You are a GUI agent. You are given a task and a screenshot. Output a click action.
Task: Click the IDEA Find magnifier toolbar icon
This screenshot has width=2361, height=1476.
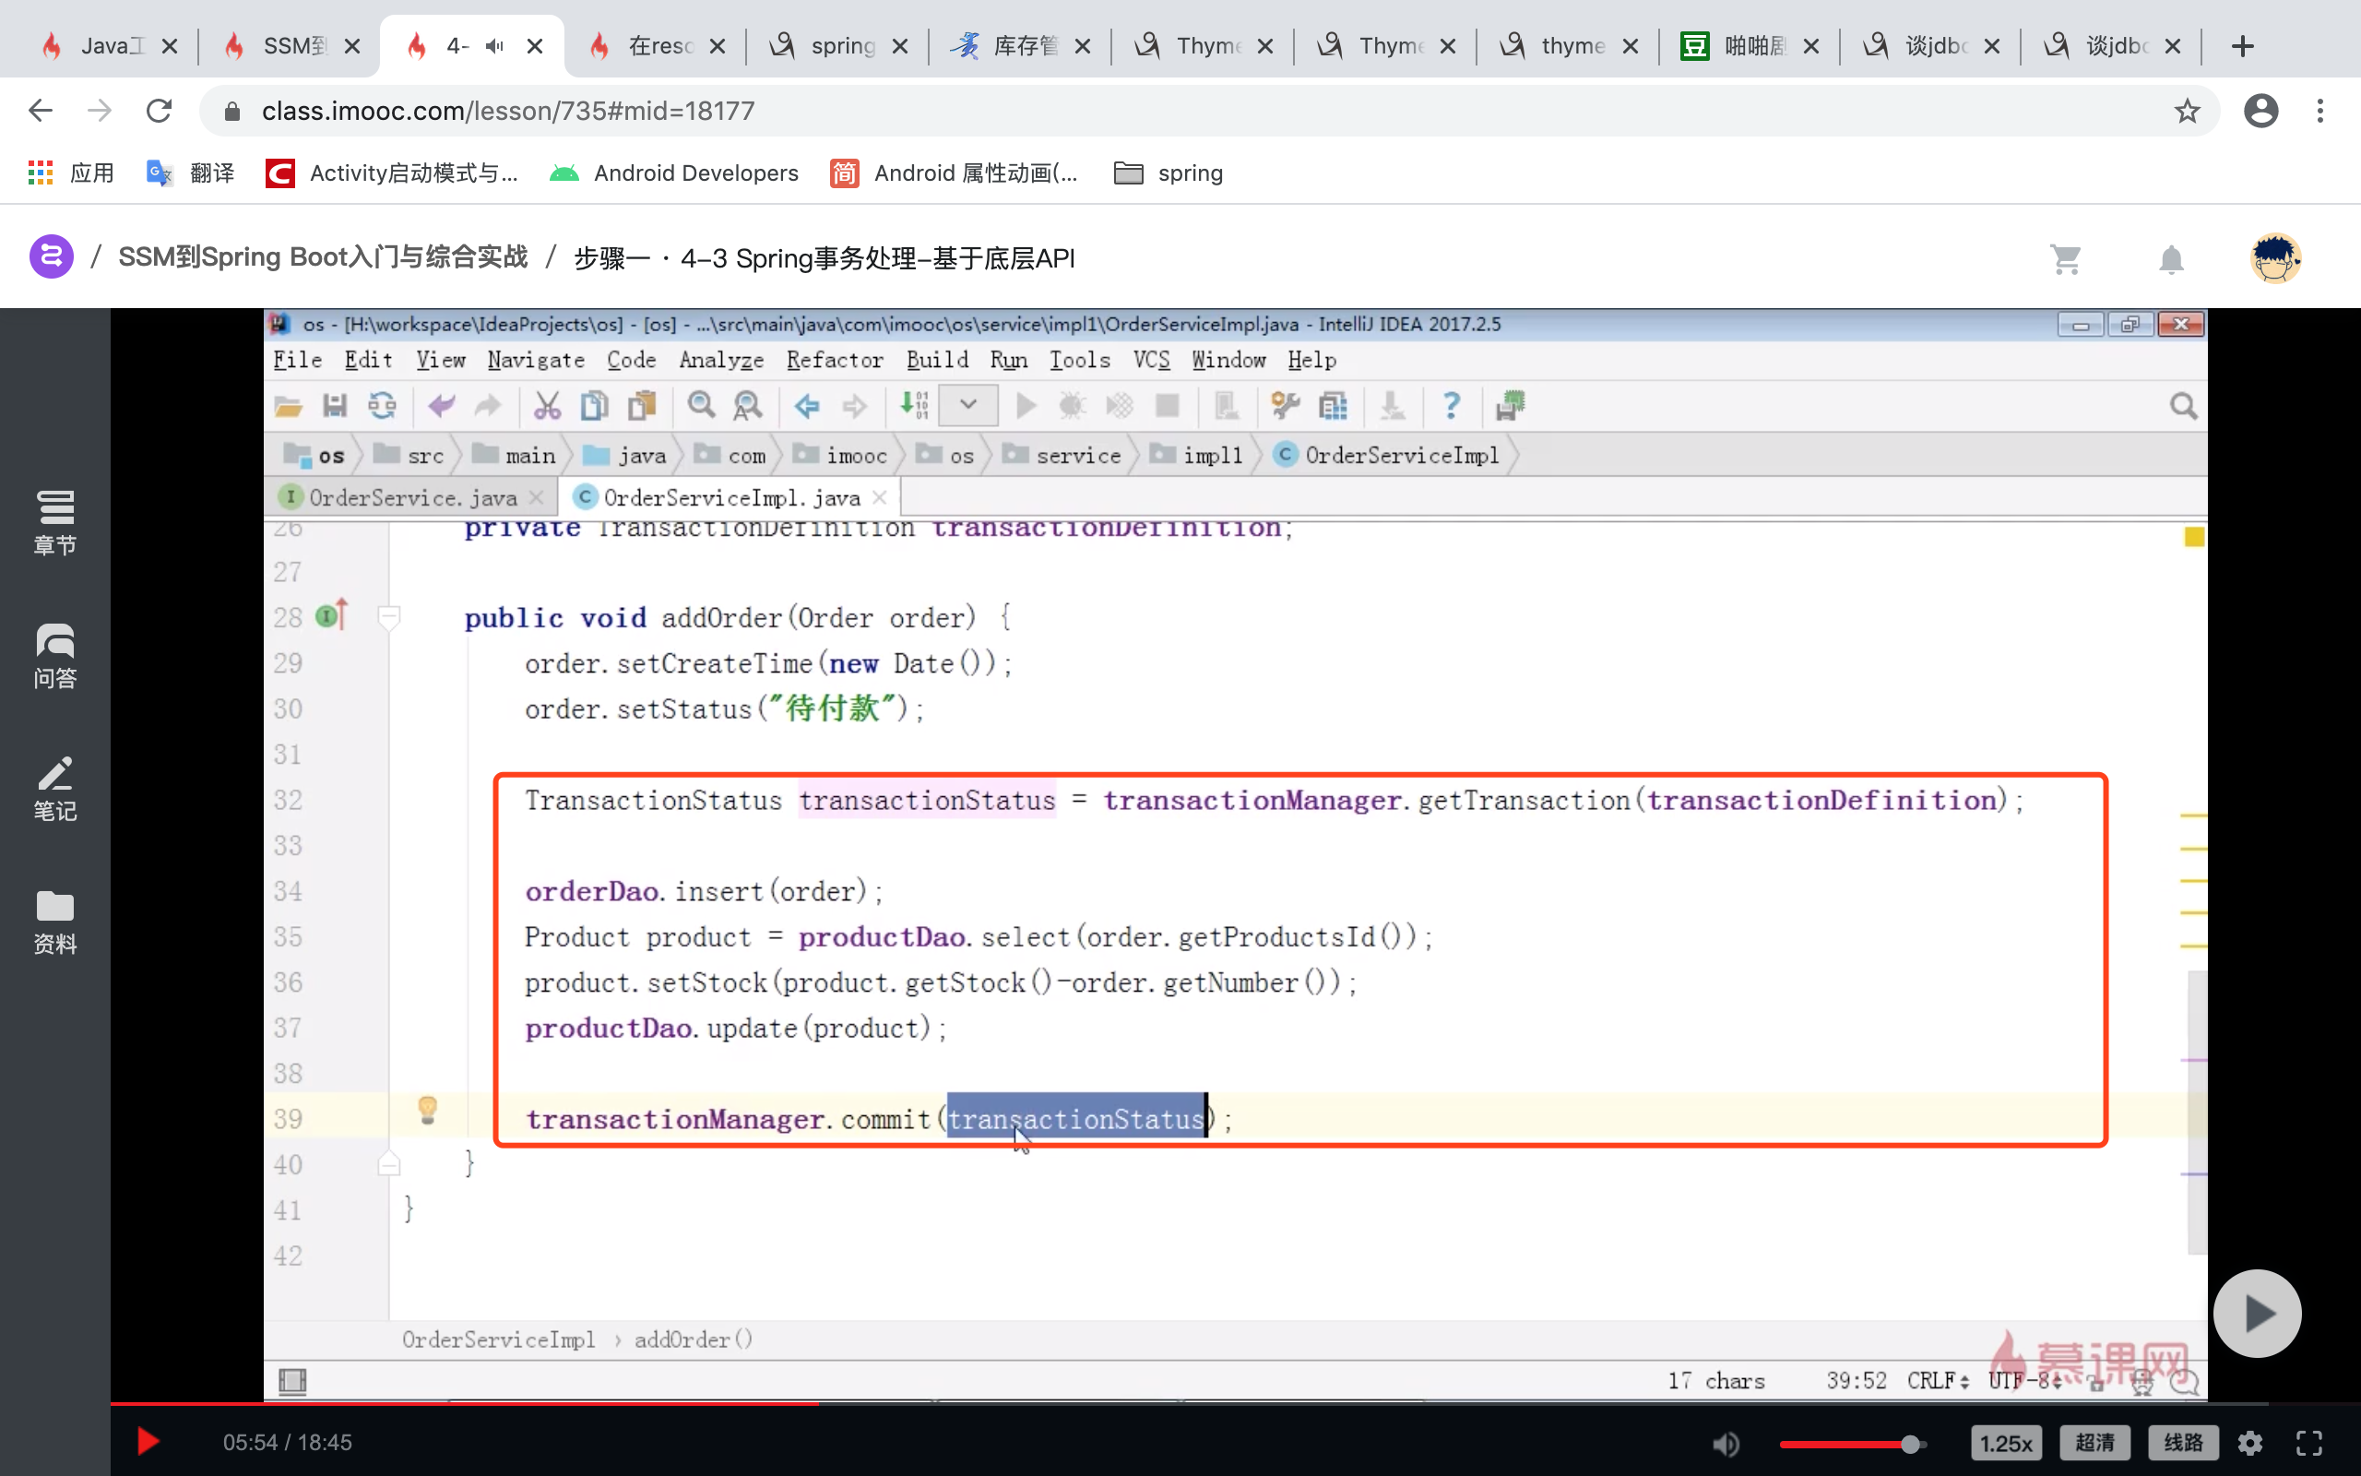pyautogui.click(x=701, y=405)
